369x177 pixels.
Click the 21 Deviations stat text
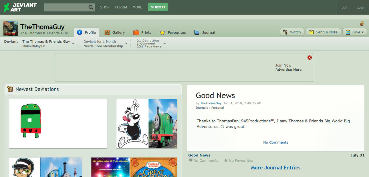pos(148,41)
